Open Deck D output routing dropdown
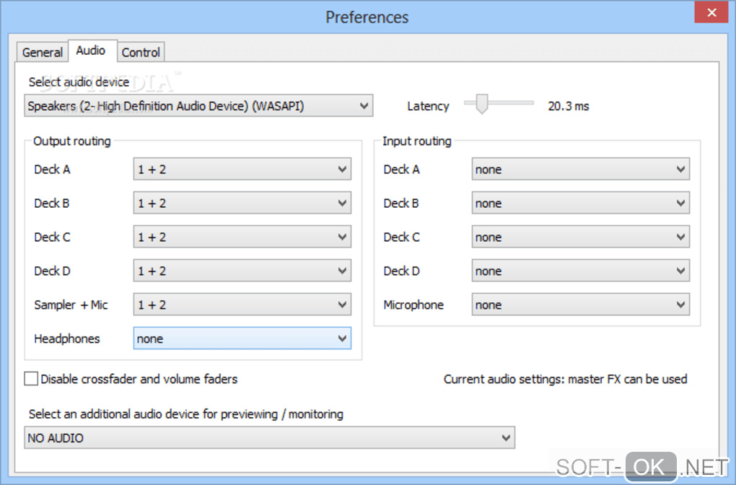736x485 pixels. [242, 271]
